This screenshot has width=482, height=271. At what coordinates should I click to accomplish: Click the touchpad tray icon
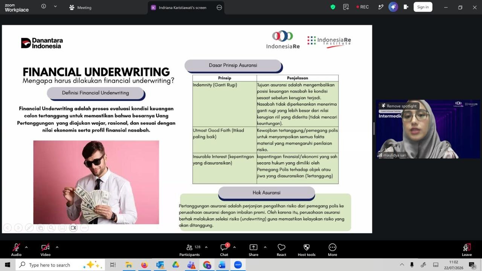[436, 265]
